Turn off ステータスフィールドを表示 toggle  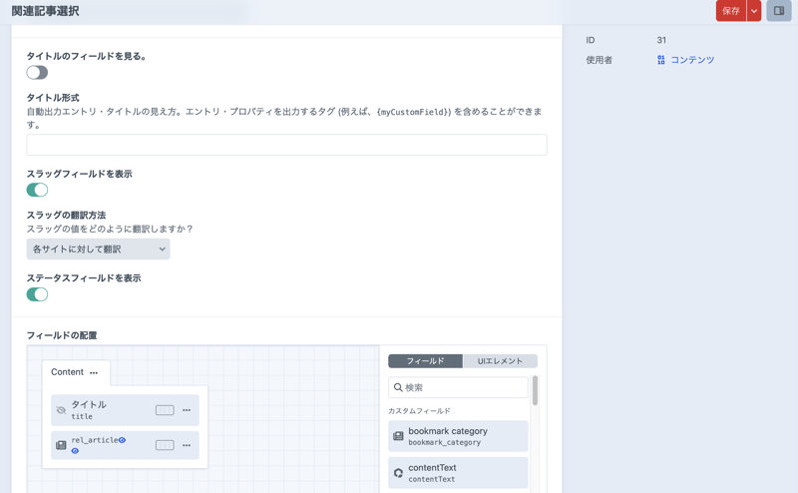pyautogui.click(x=37, y=294)
